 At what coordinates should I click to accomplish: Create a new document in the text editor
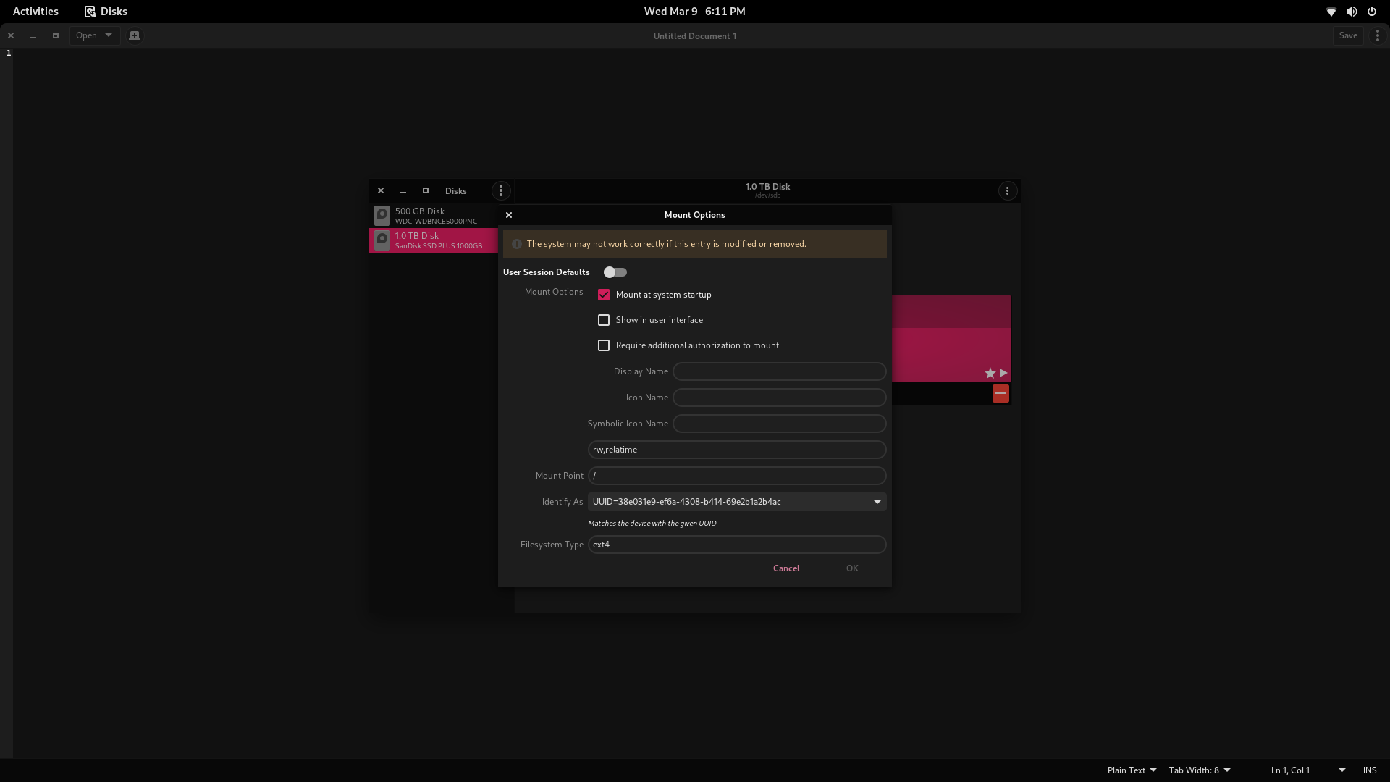click(134, 35)
